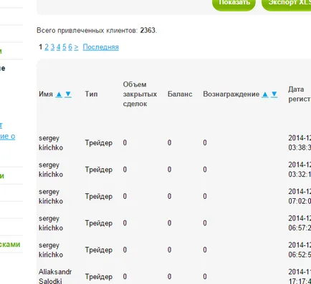Click the 03:38 registration date cell
This screenshot has height=284, width=311.
click(300, 143)
